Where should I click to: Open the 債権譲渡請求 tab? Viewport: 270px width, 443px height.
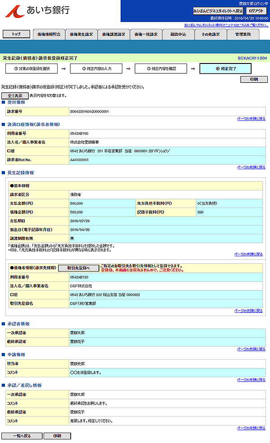pyautogui.click(x=113, y=35)
